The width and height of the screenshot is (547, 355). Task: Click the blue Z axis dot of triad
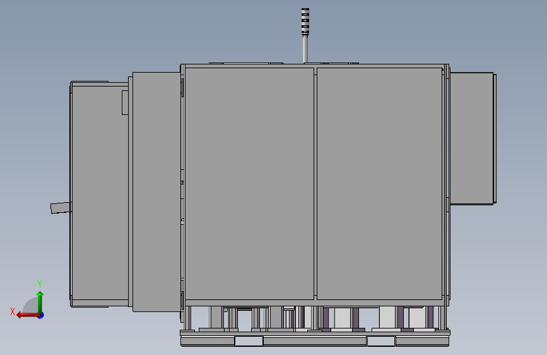[41, 316]
